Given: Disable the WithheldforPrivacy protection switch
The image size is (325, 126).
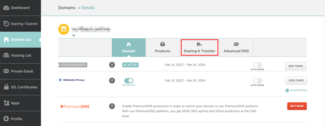Looking at the screenshot, I should (129, 80).
